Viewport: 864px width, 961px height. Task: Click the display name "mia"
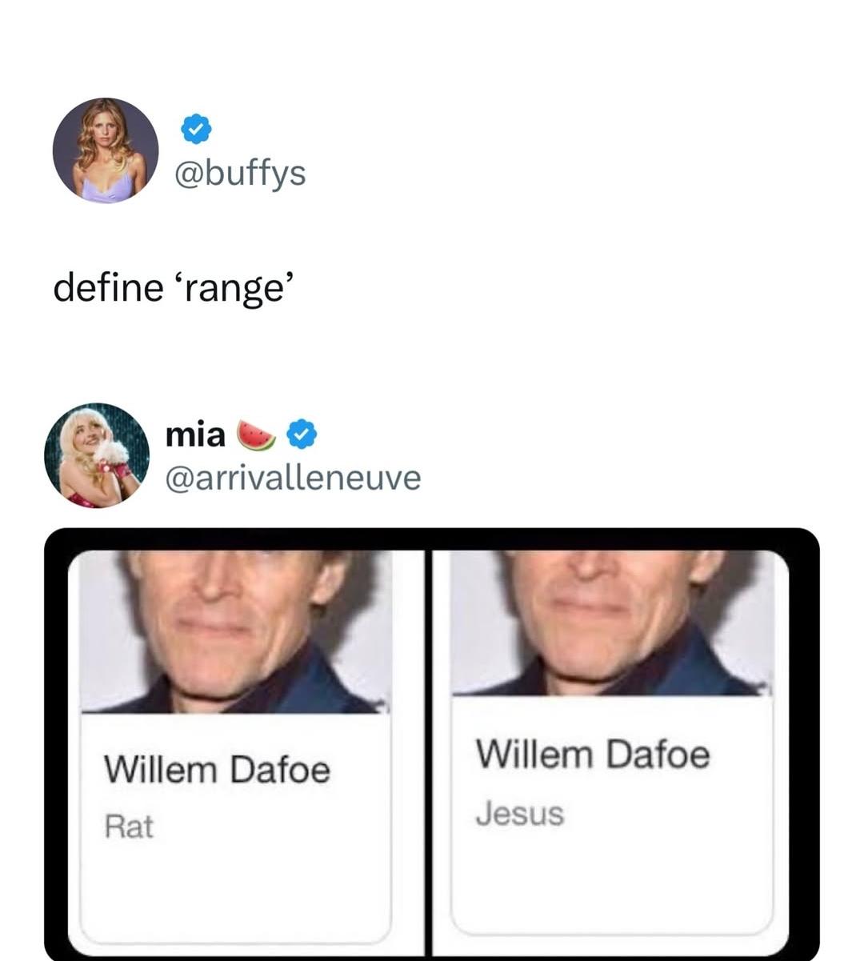tap(195, 434)
